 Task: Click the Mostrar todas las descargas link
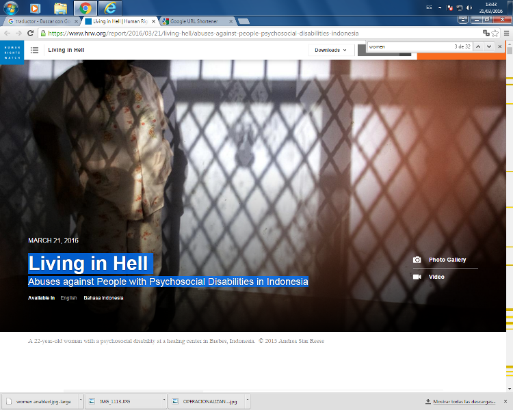(x=464, y=401)
